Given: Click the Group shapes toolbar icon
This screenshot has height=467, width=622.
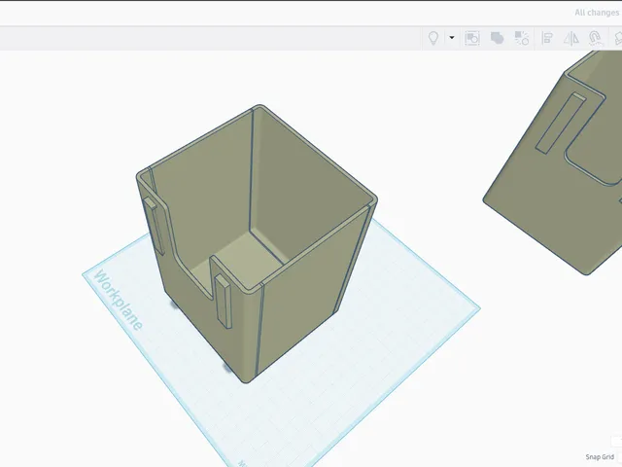Looking at the screenshot, I should (x=497, y=38).
